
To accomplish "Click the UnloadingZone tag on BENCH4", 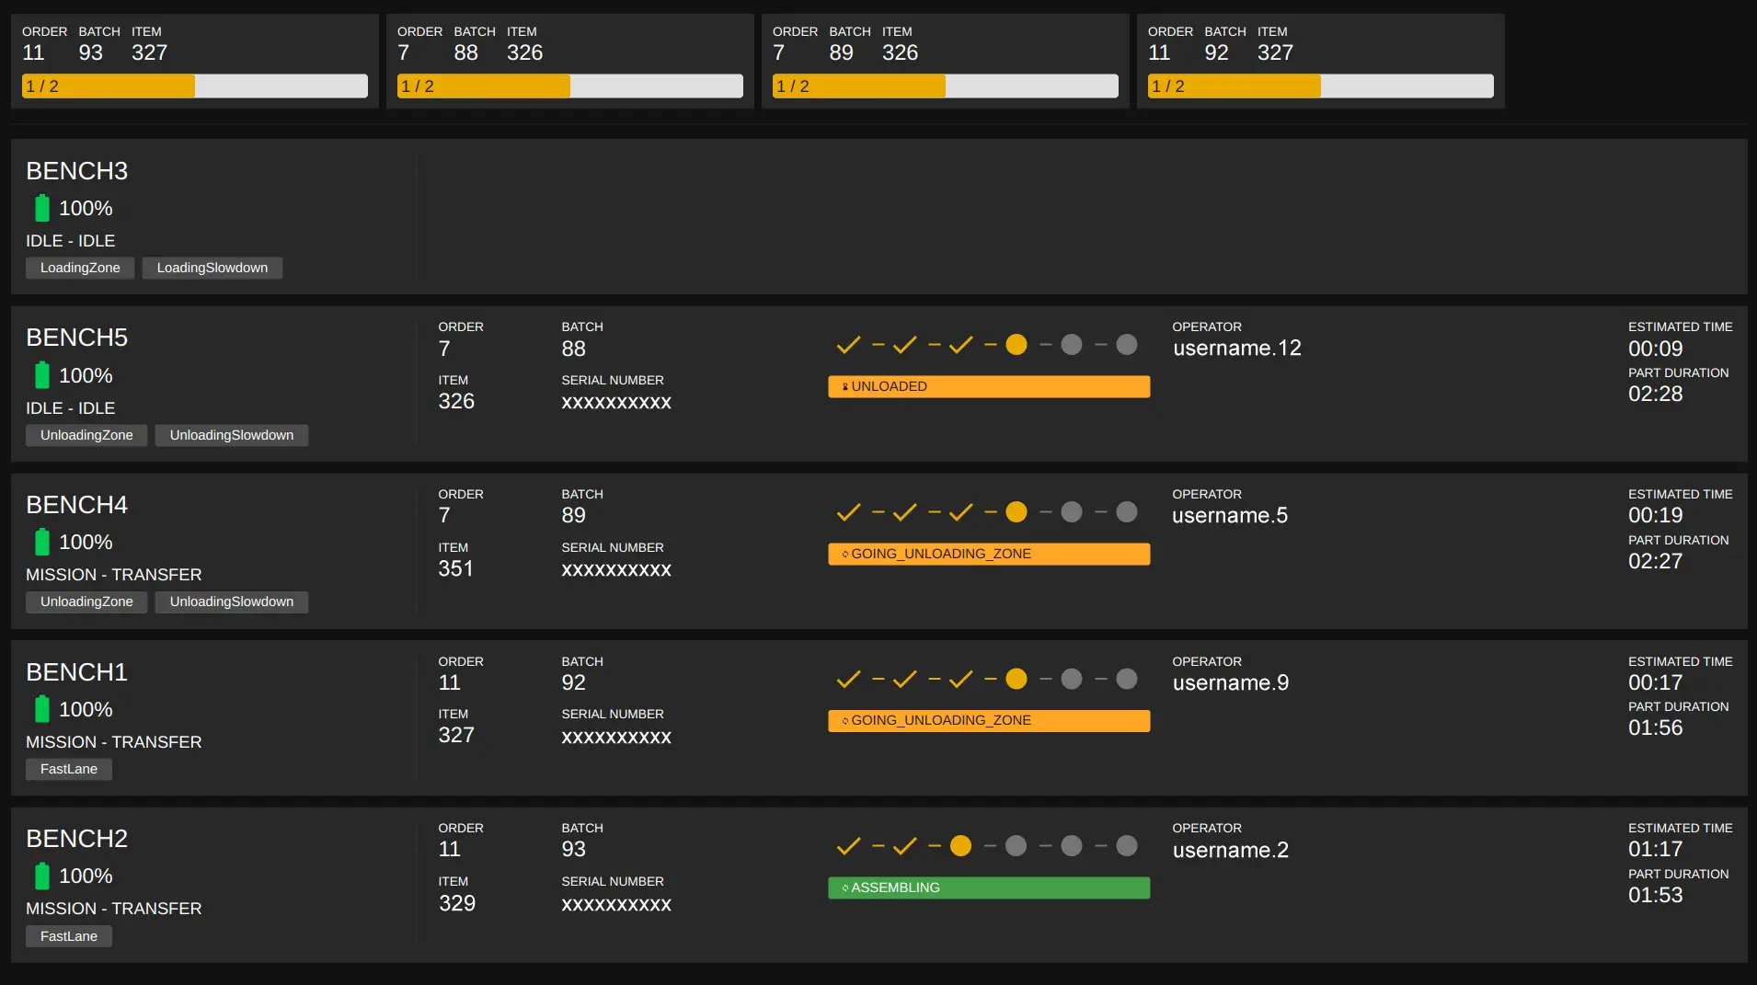I will (86, 601).
